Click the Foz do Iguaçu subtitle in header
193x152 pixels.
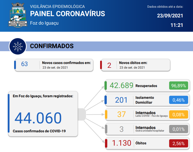44,23
